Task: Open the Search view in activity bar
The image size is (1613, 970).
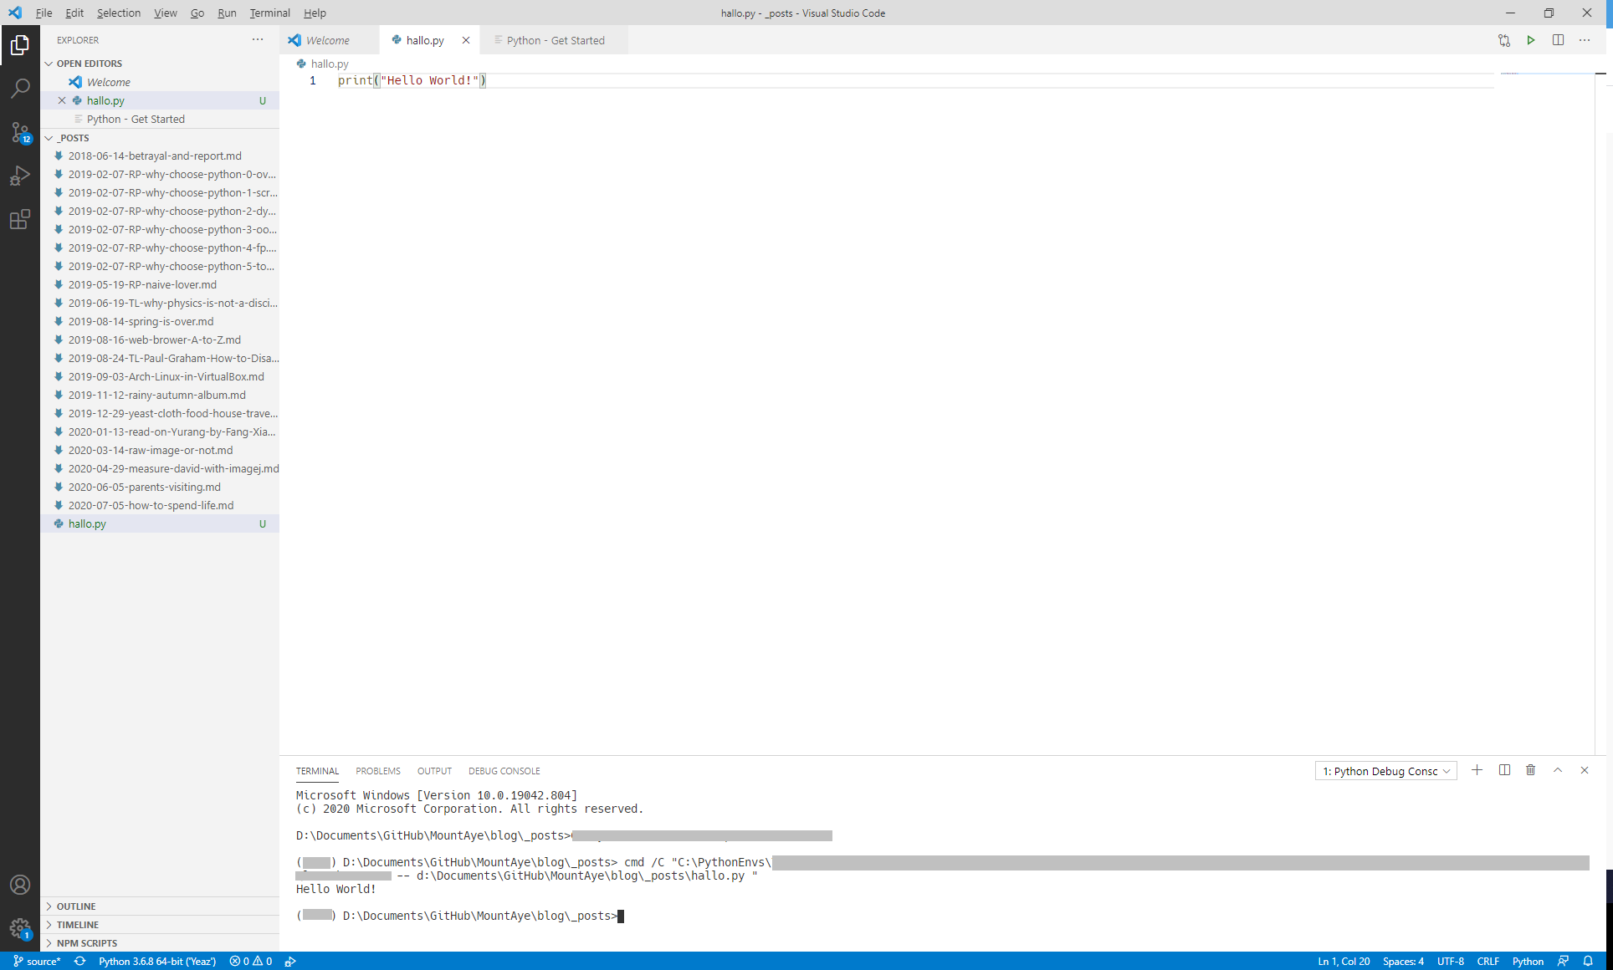Action: point(20,88)
